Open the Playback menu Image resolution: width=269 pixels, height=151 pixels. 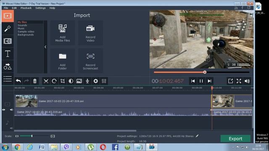26,8
